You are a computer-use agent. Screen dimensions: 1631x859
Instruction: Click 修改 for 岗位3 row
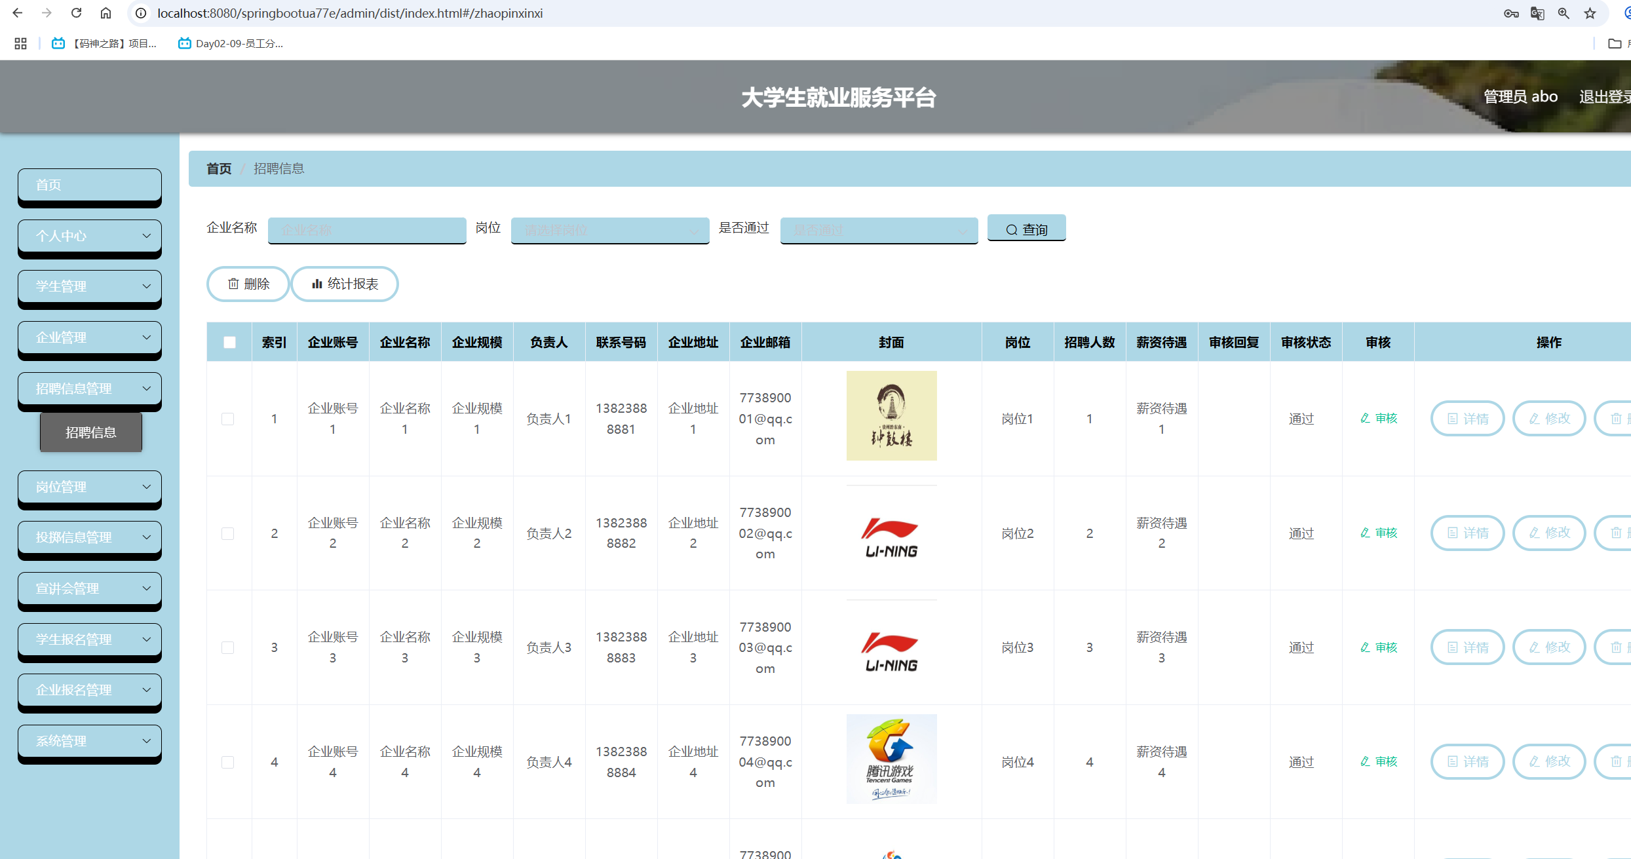pyautogui.click(x=1549, y=647)
